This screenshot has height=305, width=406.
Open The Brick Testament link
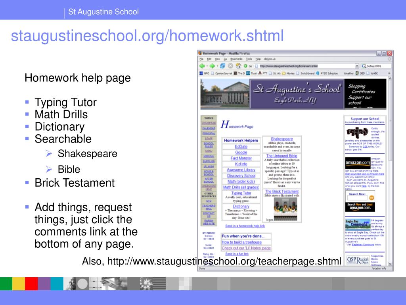[282, 191]
